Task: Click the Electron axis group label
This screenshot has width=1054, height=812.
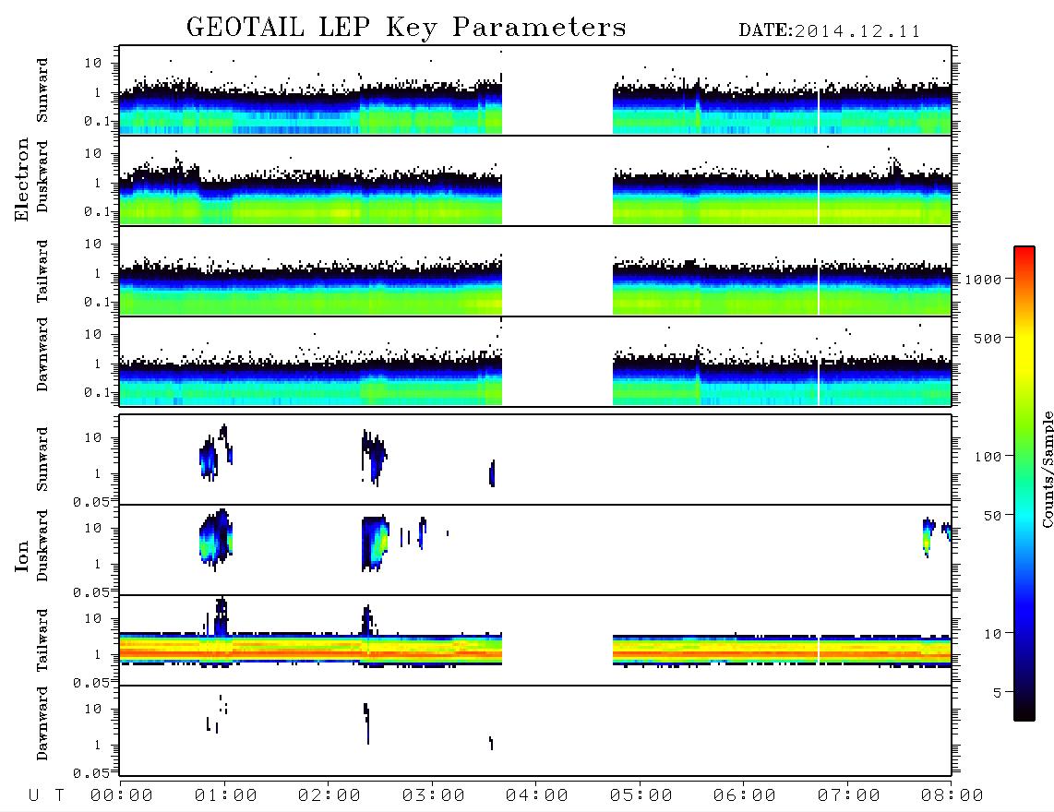Action: coord(21,179)
